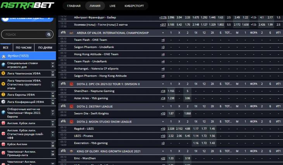
Task: Click the red Dota 2 icon for Destiny League
Action: point(71,106)
